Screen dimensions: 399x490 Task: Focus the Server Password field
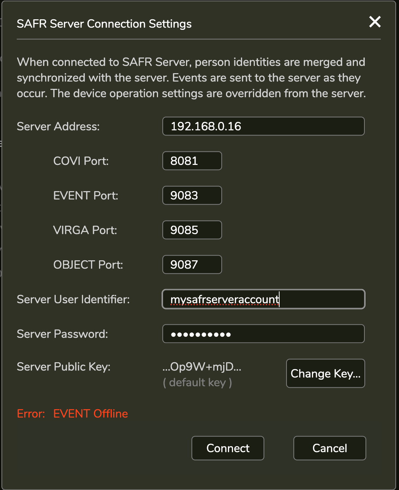[263, 334]
